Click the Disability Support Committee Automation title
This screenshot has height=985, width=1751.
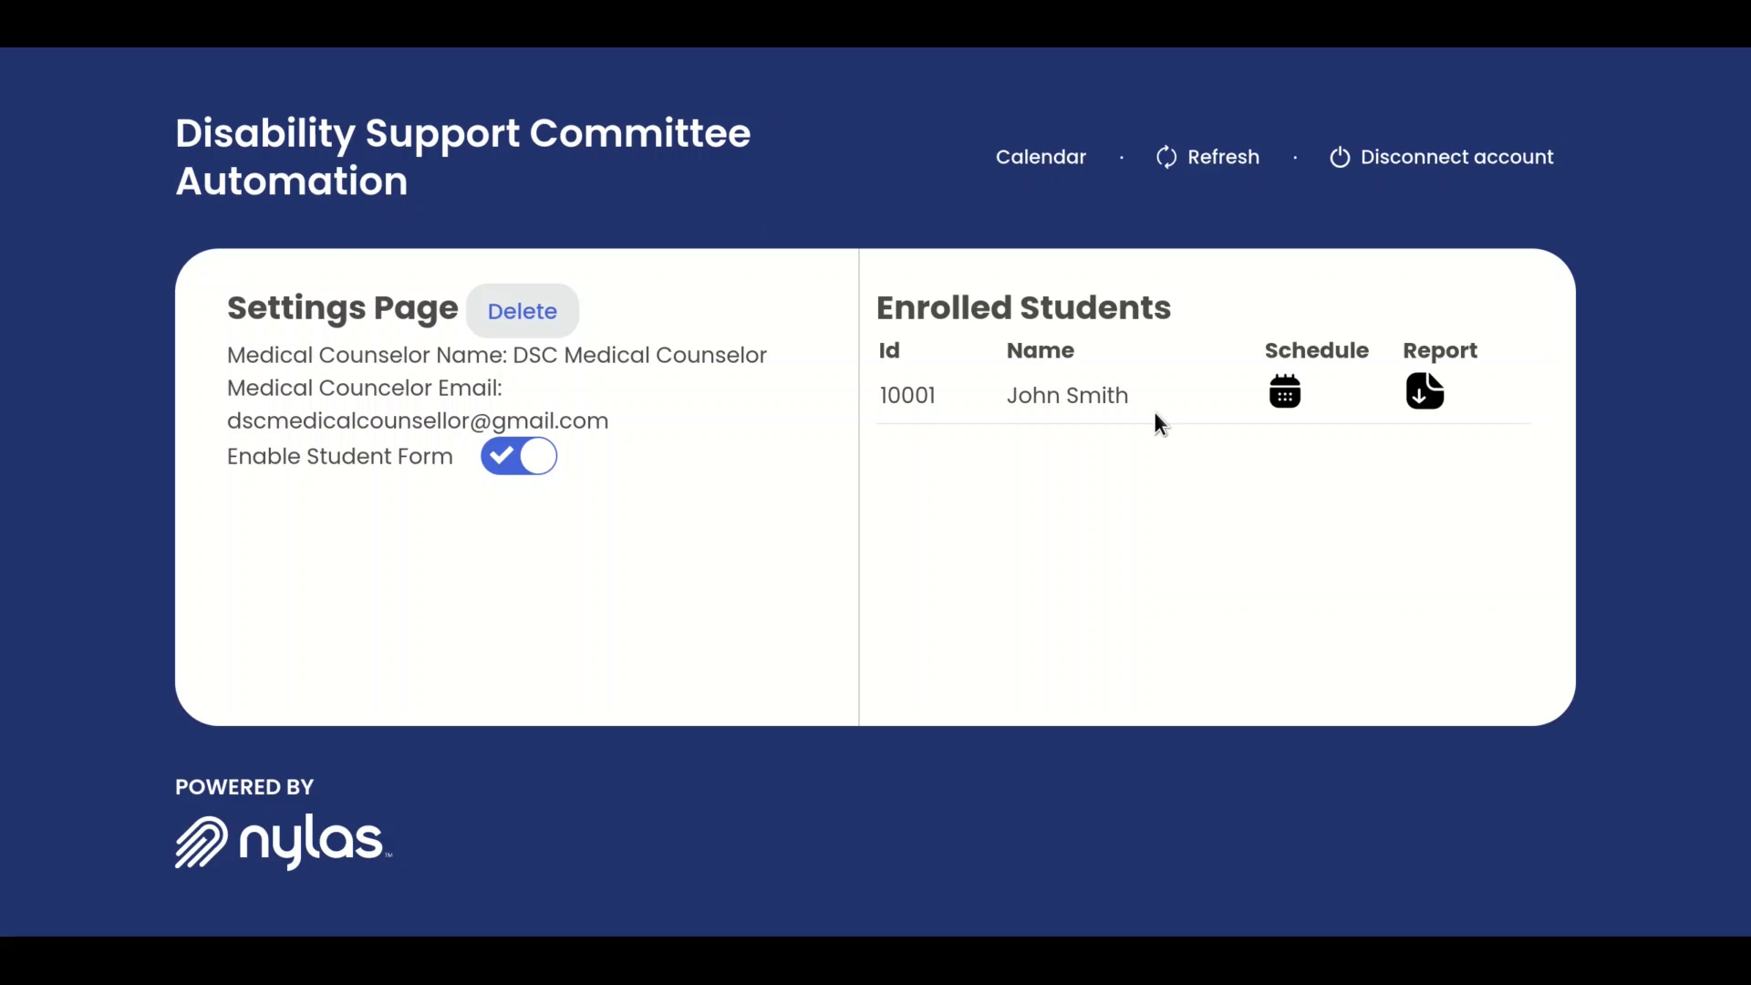click(463, 157)
